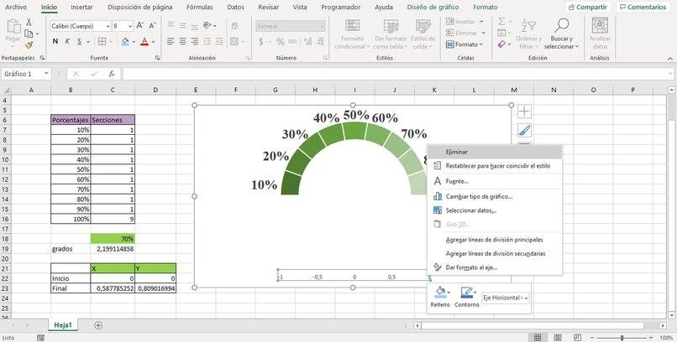Click Page Break Preview icon in status bar
677x342 pixels.
577,337
